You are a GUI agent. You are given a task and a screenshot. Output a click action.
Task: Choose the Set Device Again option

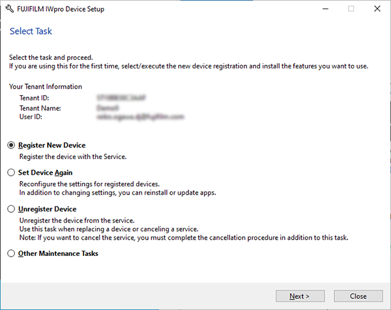coord(11,173)
